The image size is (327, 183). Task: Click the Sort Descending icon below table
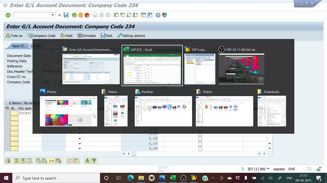94,161
